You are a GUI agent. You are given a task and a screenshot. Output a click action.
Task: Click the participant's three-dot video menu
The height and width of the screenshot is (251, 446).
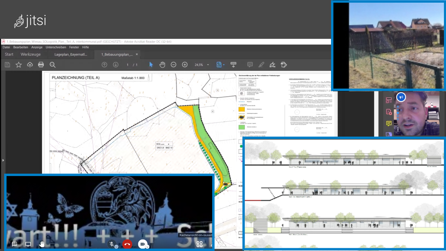[x=398, y=129]
